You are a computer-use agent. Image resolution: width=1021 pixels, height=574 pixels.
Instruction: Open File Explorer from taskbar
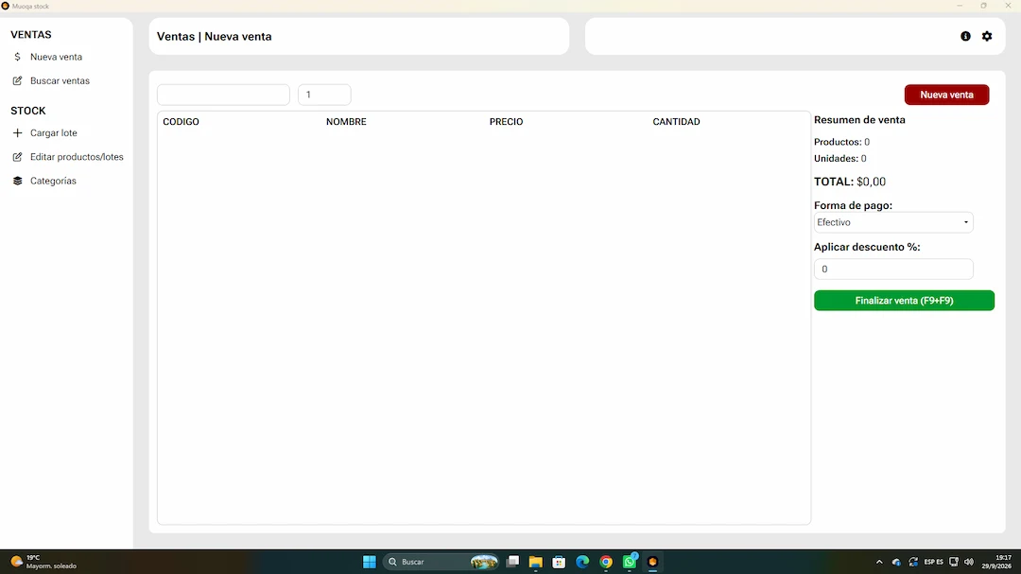point(536,562)
